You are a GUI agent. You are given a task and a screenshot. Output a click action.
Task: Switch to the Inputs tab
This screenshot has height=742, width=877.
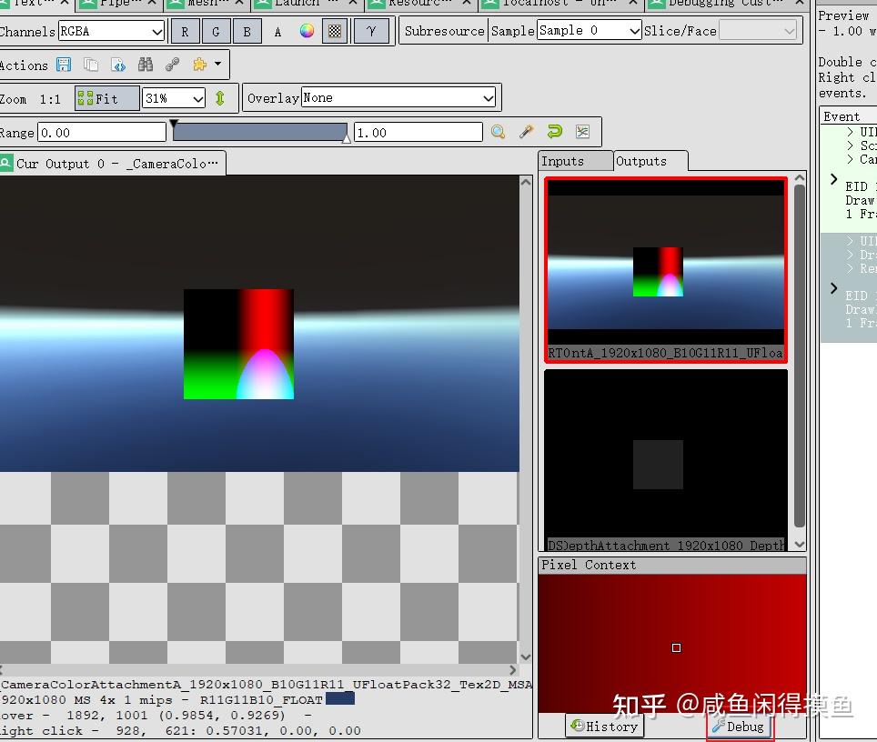575,161
